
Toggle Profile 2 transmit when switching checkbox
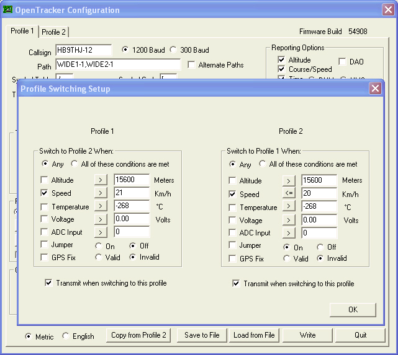pos(236,283)
